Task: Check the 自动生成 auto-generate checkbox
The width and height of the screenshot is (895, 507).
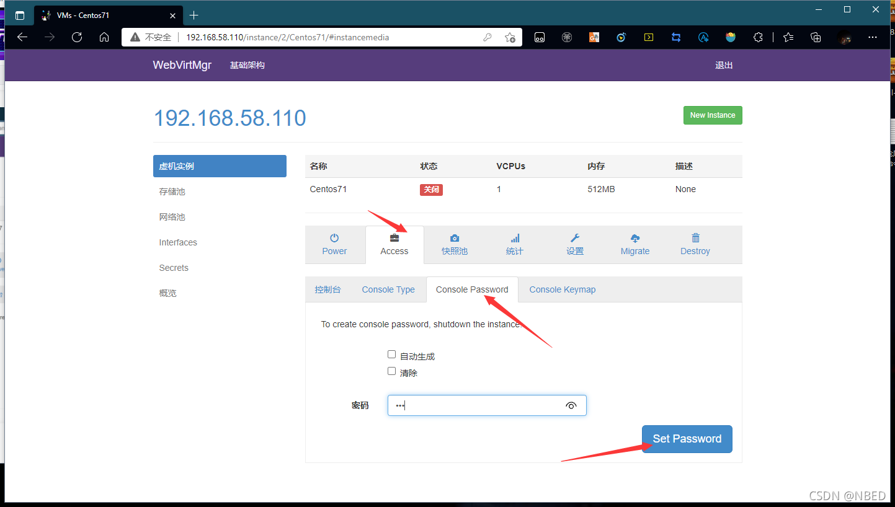Action: point(391,355)
